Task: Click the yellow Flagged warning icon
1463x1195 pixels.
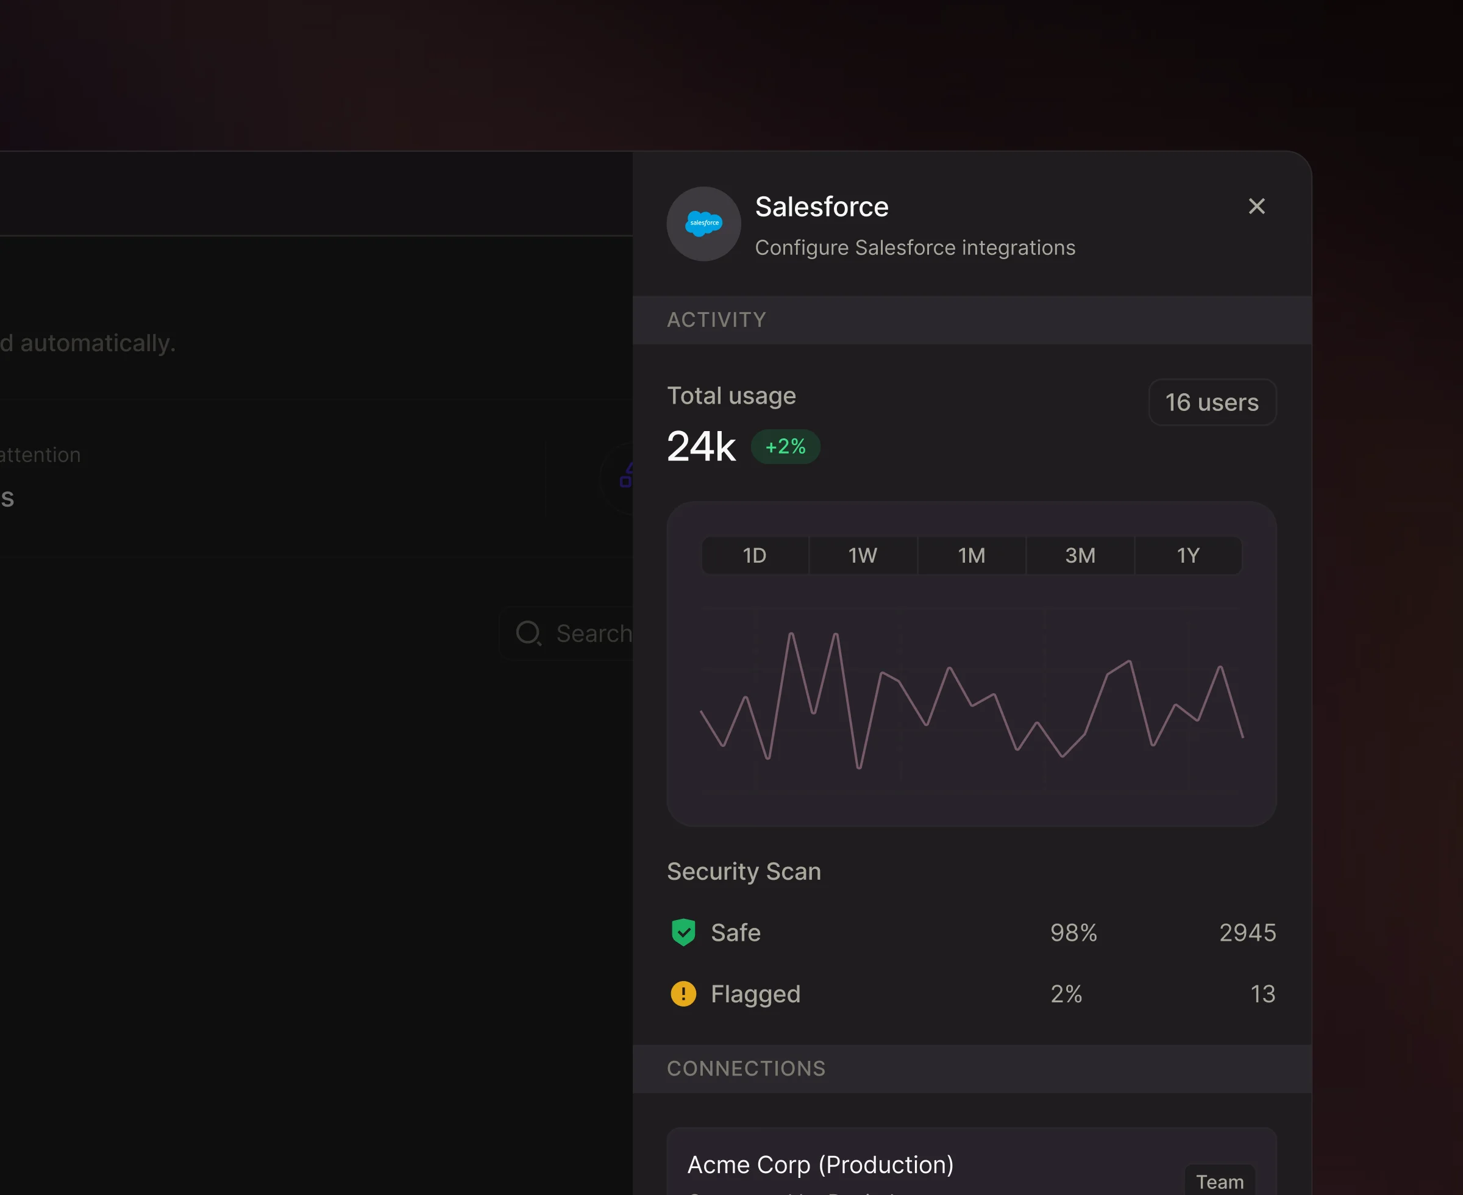Action: (683, 993)
